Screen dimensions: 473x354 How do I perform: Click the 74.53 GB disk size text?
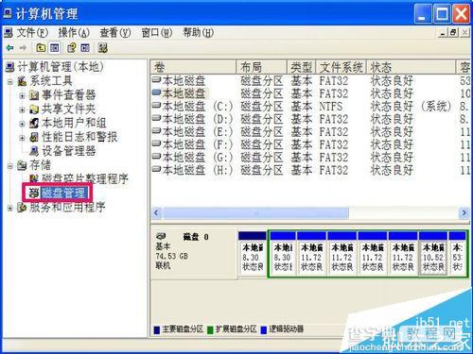[172, 256]
